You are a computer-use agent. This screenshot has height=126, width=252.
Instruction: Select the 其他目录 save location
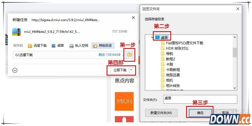(103, 46)
